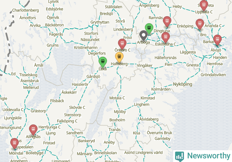
Task: Select the red marker near Arlanda C
Action: (x=200, y=24)
